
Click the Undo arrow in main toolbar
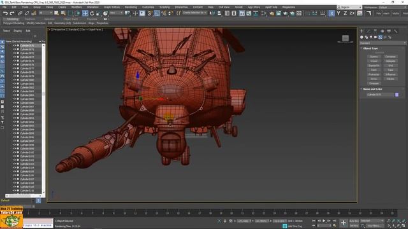pos(5,13)
